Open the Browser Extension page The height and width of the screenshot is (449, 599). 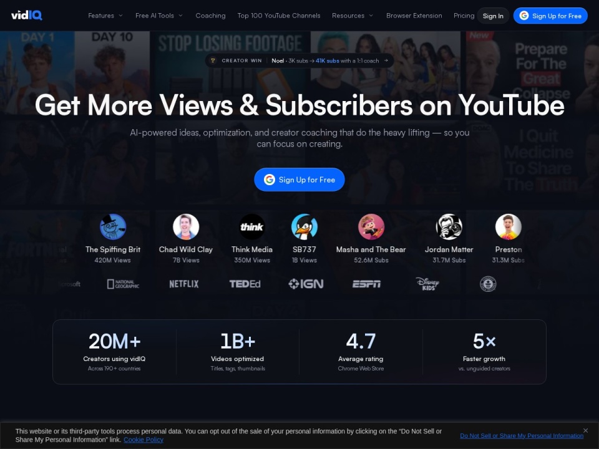(x=414, y=16)
